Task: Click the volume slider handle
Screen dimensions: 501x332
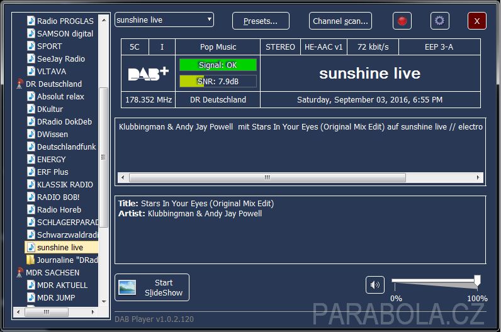Action: pos(477,281)
